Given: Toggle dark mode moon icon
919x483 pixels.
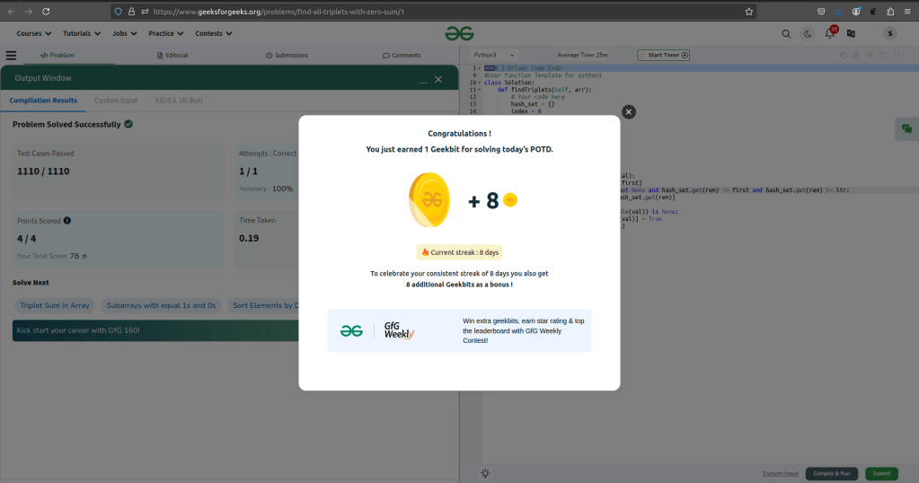Looking at the screenshot, I should pyautogui.click(x=808, y=34).
